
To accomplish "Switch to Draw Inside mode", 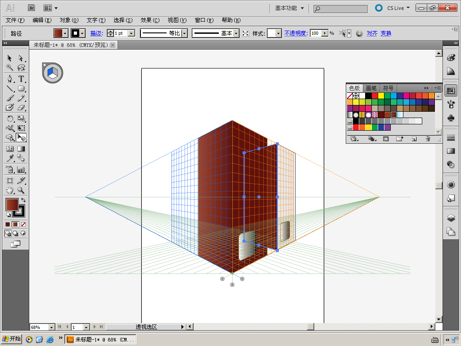I will [23, 233].
